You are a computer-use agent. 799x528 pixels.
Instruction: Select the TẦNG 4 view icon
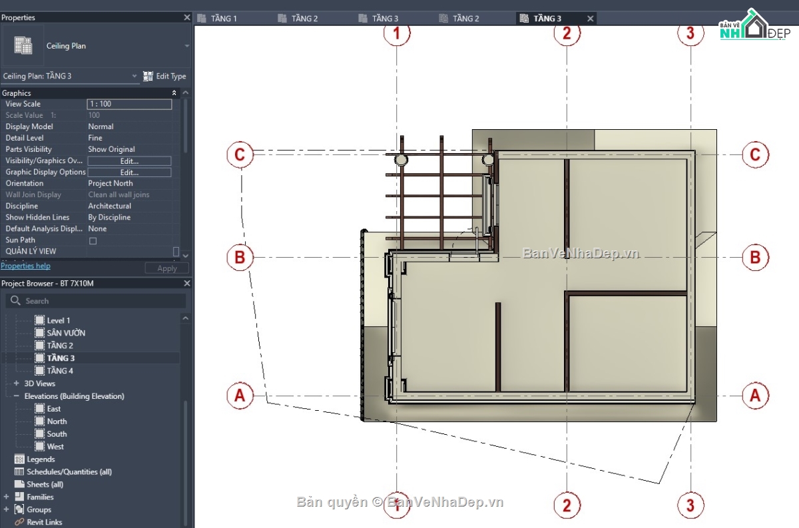point(41,370)
